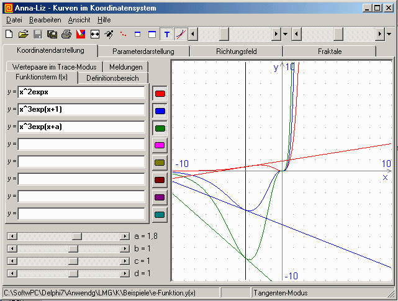Click the fourth empty y= function input field
The image size is (398, 301).
click(81, 196)
